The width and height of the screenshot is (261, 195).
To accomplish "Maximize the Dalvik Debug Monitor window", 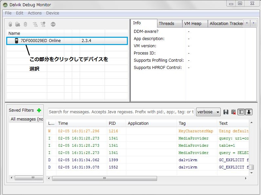I will (x=240, y=3).
